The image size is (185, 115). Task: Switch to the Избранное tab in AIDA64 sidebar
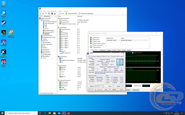(47, 16)
